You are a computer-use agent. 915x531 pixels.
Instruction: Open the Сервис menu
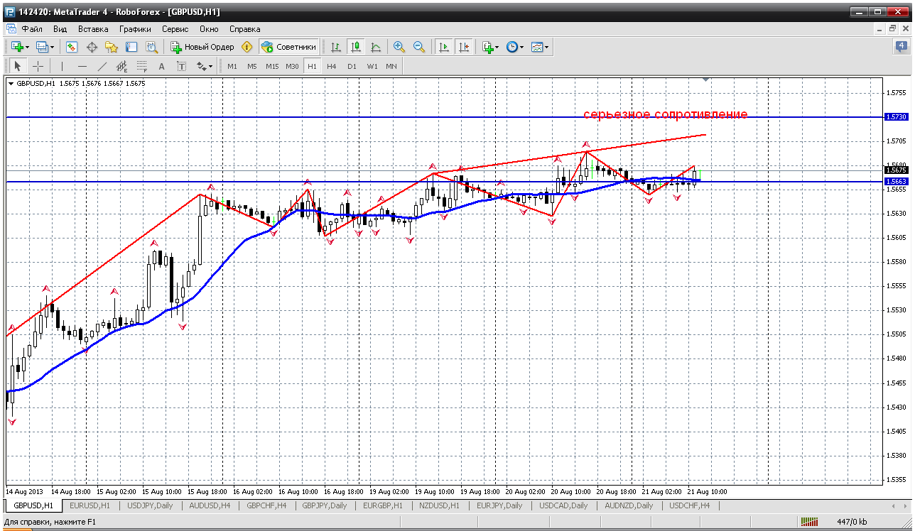click(x=175, y=29)
